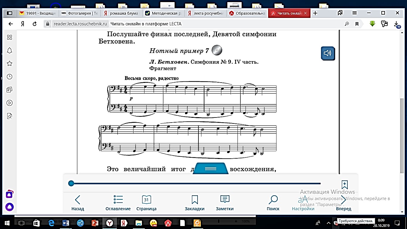Open Microsoft Edge from the taskbar
The height and width of the screenshot is (229, 407).
click(51, 223)
